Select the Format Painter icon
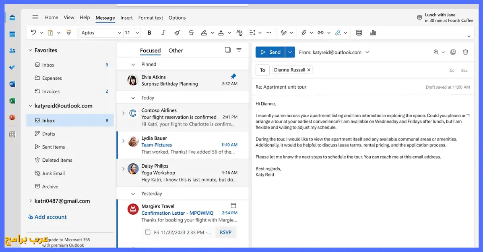Screen dimensions: 483x252 point(68,33)
